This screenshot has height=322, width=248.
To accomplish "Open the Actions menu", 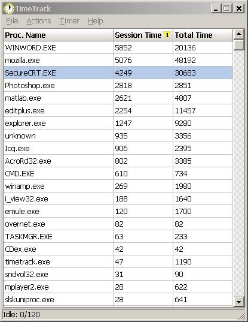I will (x=39, y=21).
